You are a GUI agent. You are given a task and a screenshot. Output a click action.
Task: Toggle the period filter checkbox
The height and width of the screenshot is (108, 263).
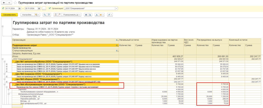[x=3, y=8]
